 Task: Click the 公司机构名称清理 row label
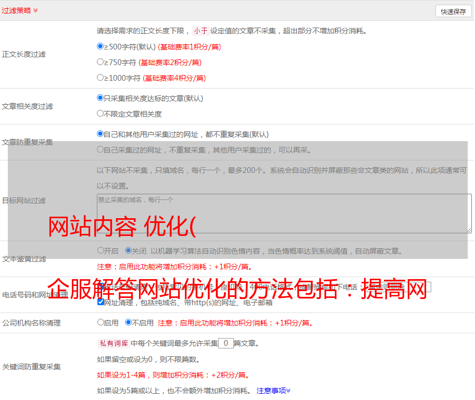31,323
